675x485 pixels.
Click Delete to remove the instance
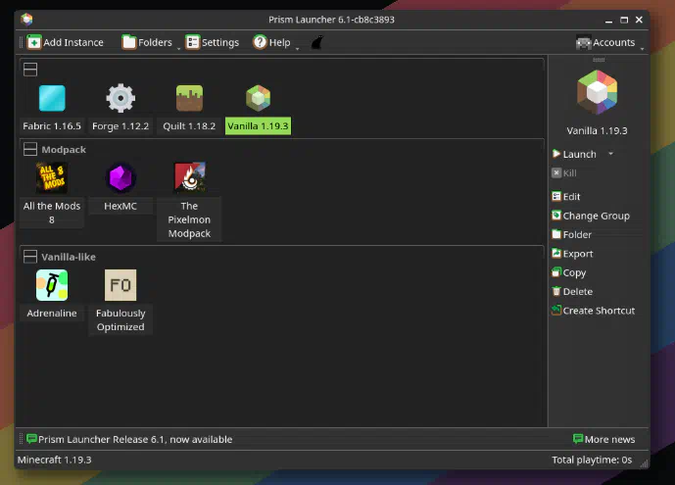pyautogui.click(x=572, y=291)
